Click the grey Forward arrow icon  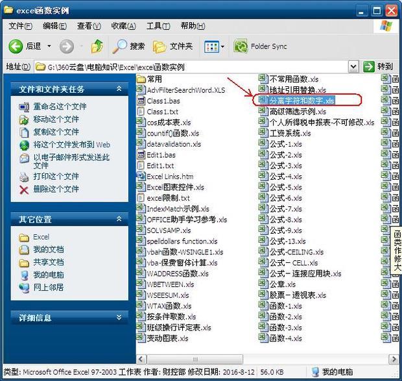click(x=66, y=47)
